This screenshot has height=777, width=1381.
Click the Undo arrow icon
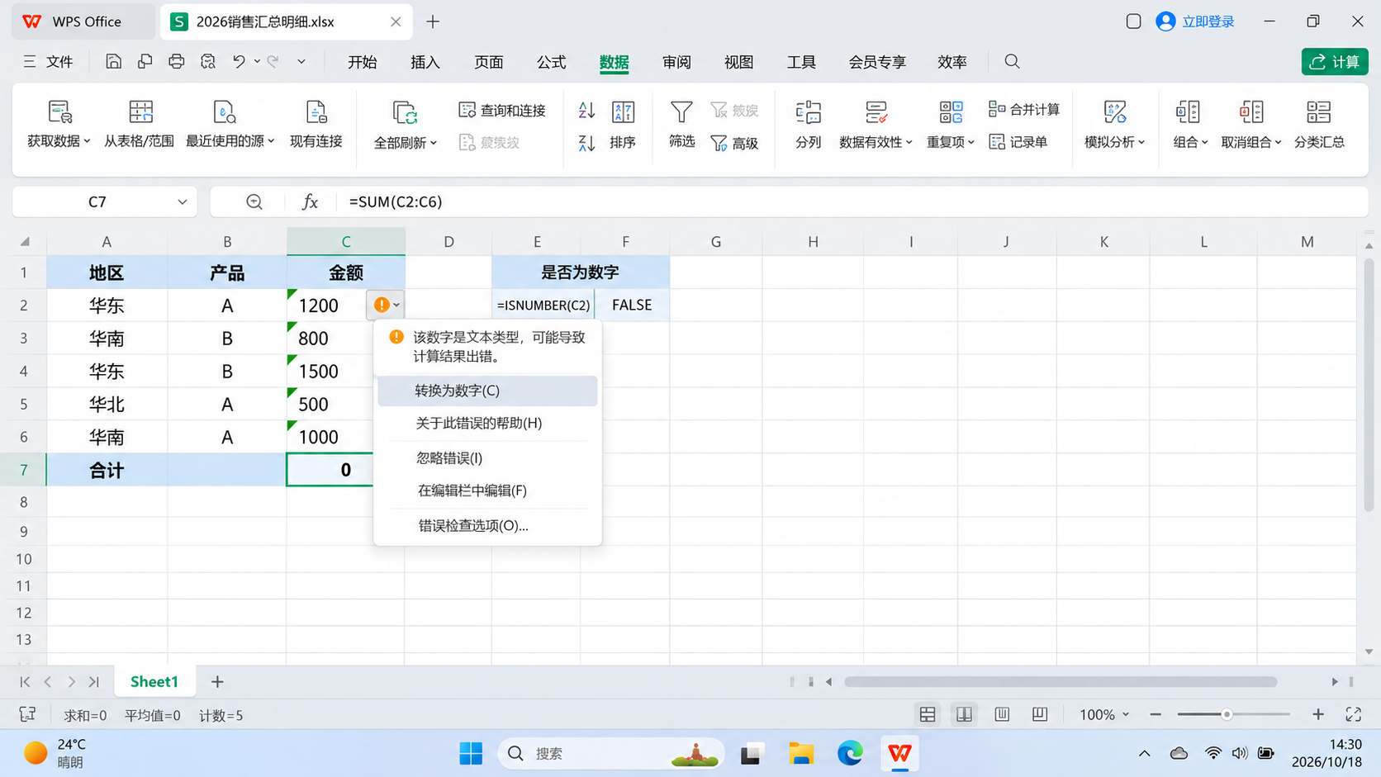[x=239, y=61]
